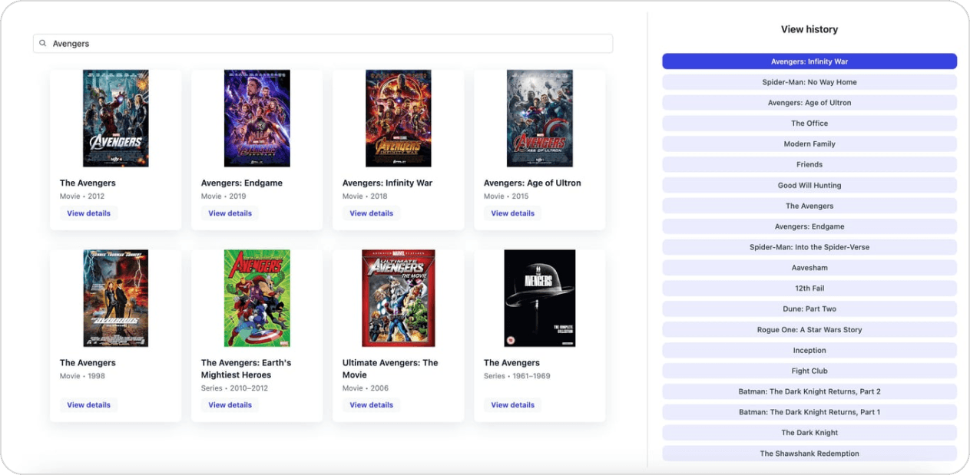Select The Dark Knight history entry
The height and width of the screenshot is (475, 970).
coord(809,433)
